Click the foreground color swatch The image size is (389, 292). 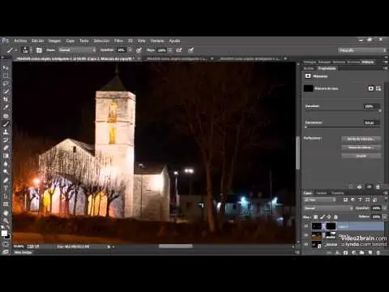coord(4,234)
